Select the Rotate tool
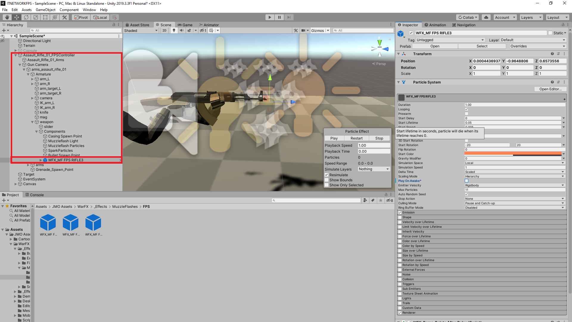This screenshot has width=572, height=322. [26, 17]
